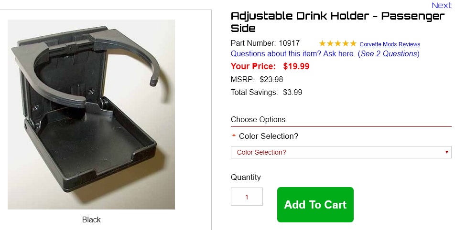Screen dimensions: 455x230
Task: Click the Part Number 10917 text
Action: coord(265,43)
